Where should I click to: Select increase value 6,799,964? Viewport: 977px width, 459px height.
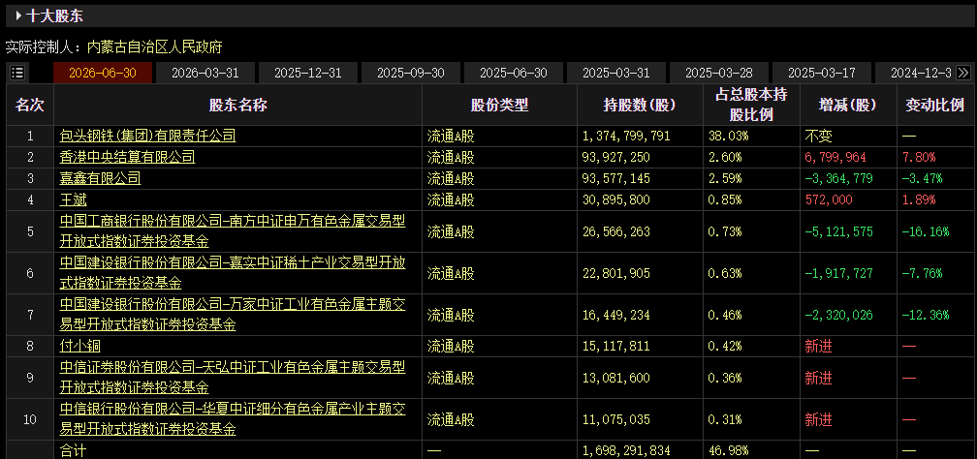835,157
